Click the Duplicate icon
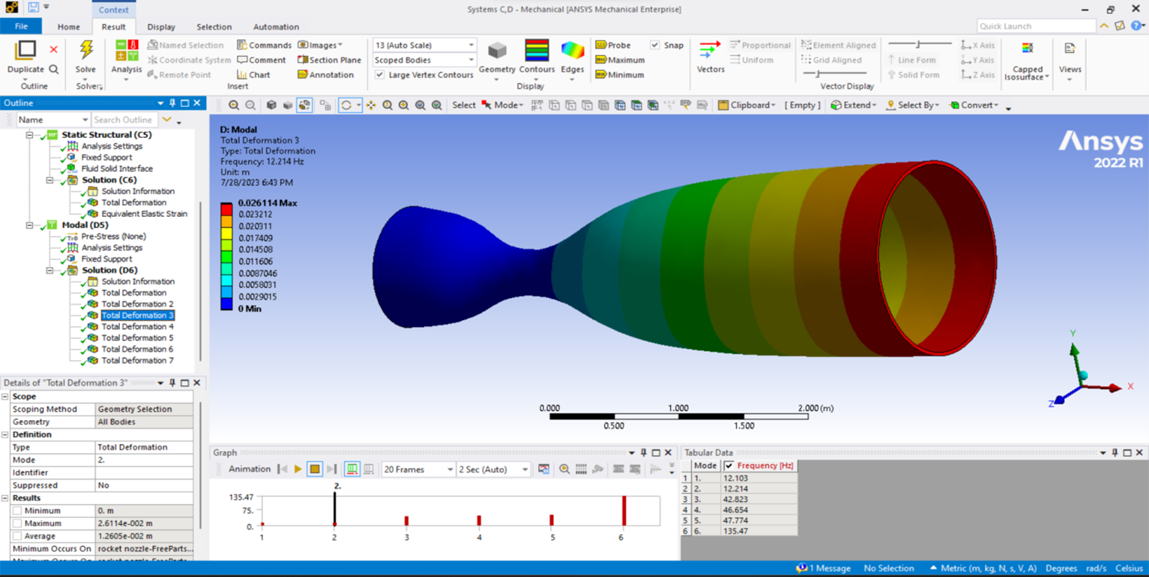Screen dimensions: 1149x577 [x=25, y=50]
